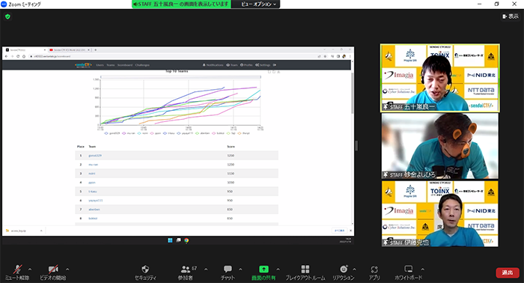Click the red 退出 leave button
The image size is (524, 283).
coord(508,273)
